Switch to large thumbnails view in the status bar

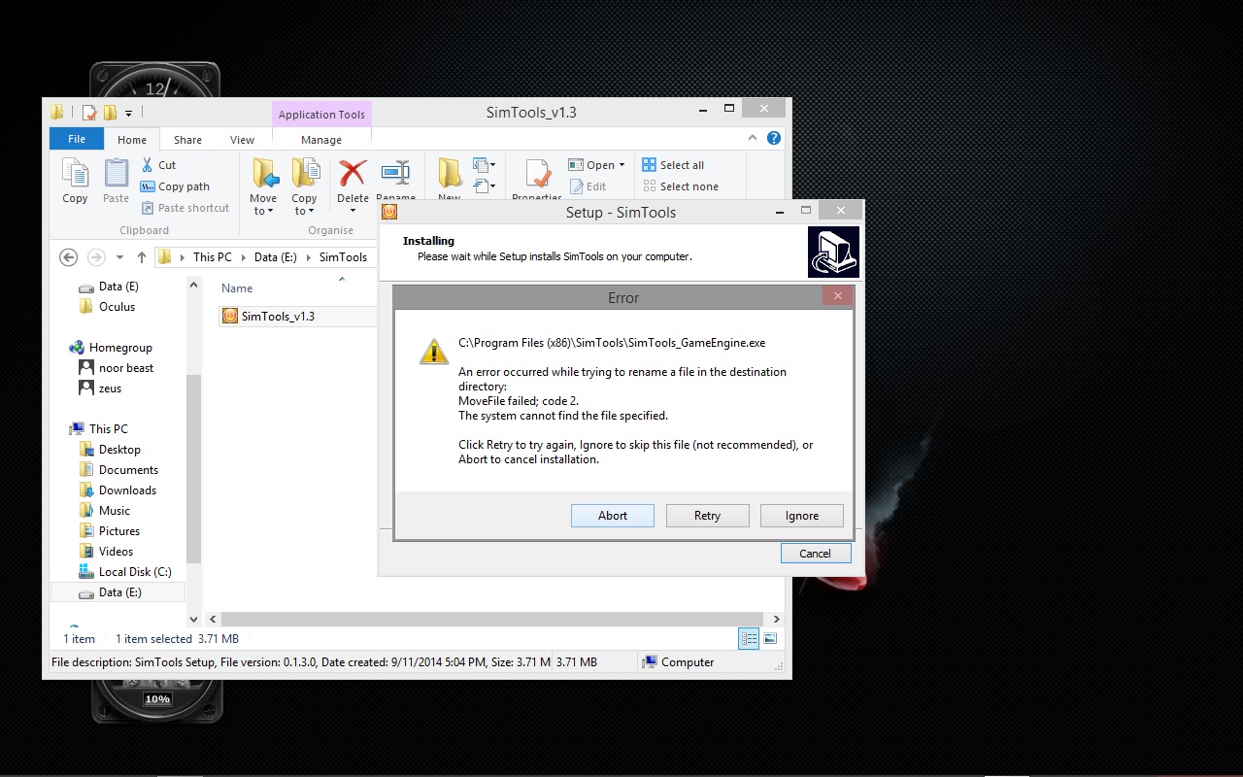(770, 638)
